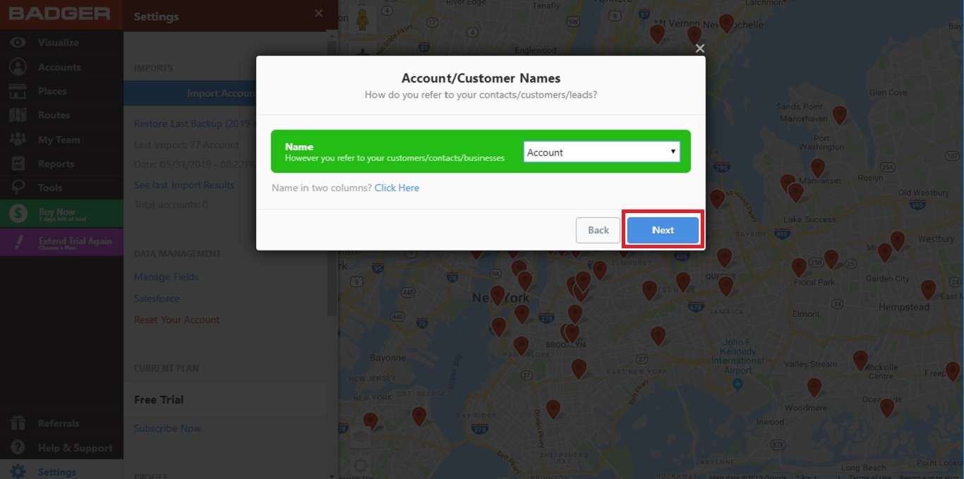The width and height of the screenshot is (964, 479).
Task: Open the Reports clipboard icon
Action: pos(18,164)
